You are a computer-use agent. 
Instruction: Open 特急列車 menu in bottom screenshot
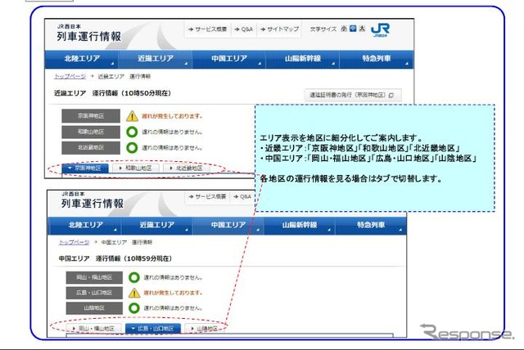(371, 225)
